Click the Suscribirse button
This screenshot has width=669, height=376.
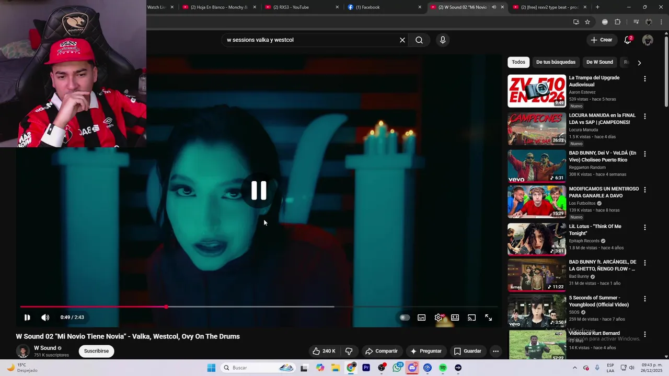coord(97,351)
